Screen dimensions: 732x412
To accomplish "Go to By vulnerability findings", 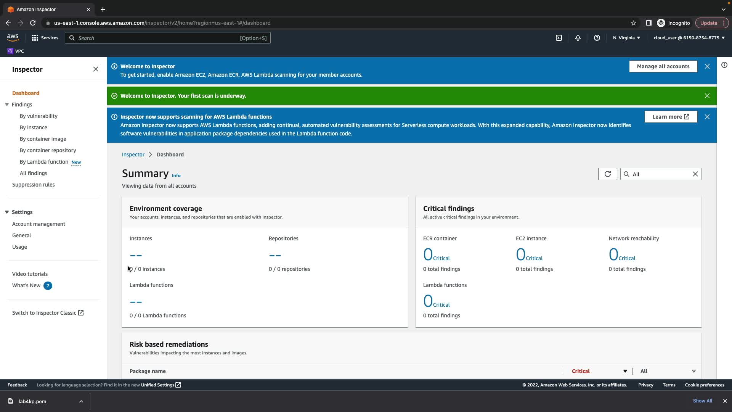I will pyautogui.click(x=39, y=116).
